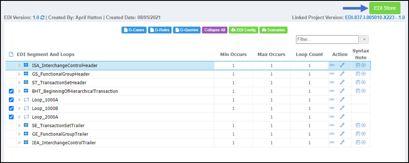Add syntax note for IEA_InterchangeControlTrailer

[363, 143]
